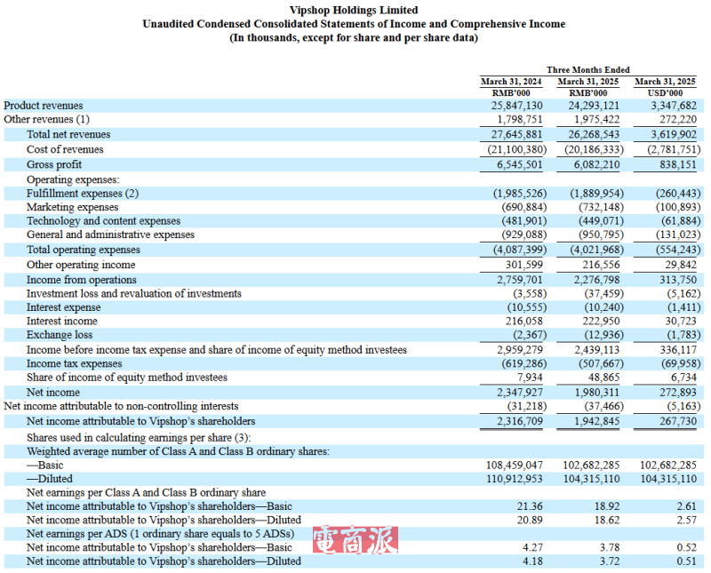Click the Diluted shares value 110,912,953

click(x=515, y=479)
